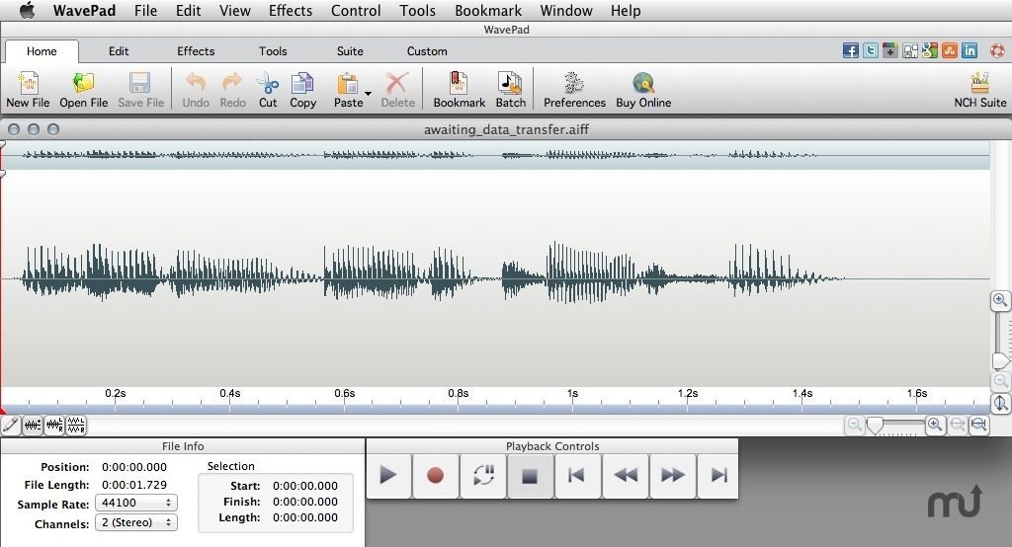
Task: Switch to the Custom ribbon tab
Action: [x=427, y=51]
